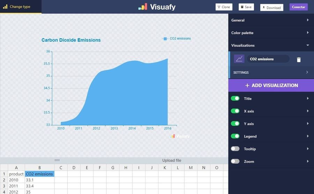Click the Clone button
This screenshot has height=194, width=314.
click(224, 7)
